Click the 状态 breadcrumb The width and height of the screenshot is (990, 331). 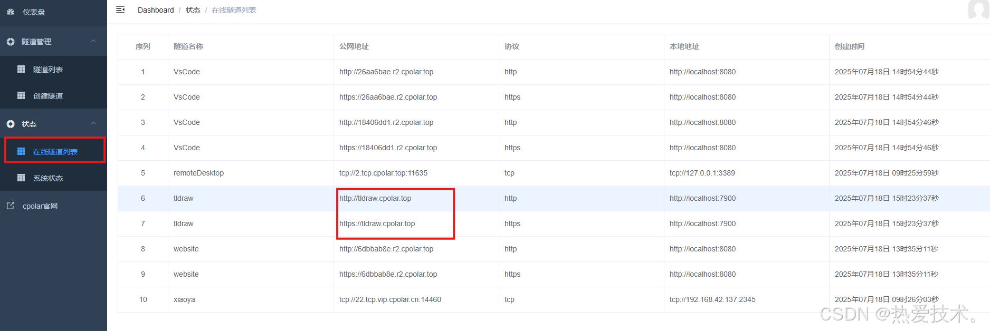193,10
